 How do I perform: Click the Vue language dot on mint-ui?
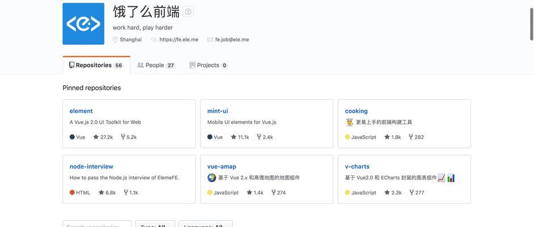pos(210,137)
